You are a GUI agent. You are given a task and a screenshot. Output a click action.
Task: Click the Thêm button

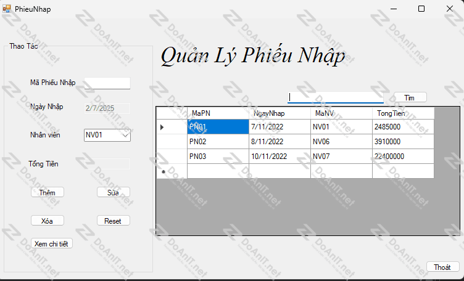[x=48, y=192]
